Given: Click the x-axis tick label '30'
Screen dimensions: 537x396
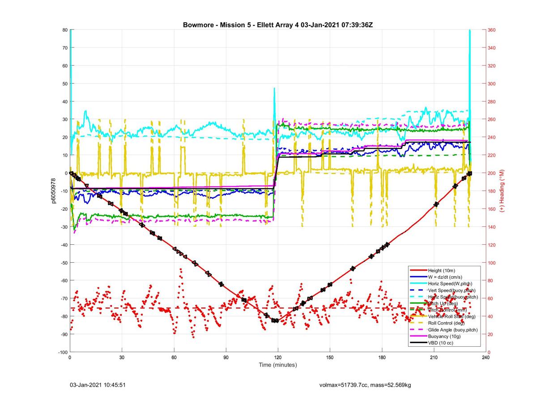Looking at the screenshot, I should click(x=122, y=358).
